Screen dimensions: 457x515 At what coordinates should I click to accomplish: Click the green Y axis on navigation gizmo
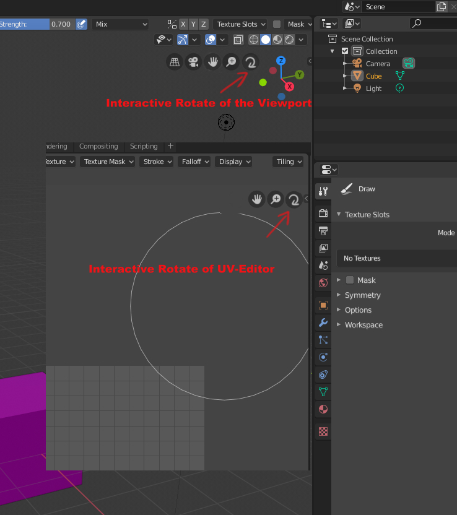(x=299, y=74)
